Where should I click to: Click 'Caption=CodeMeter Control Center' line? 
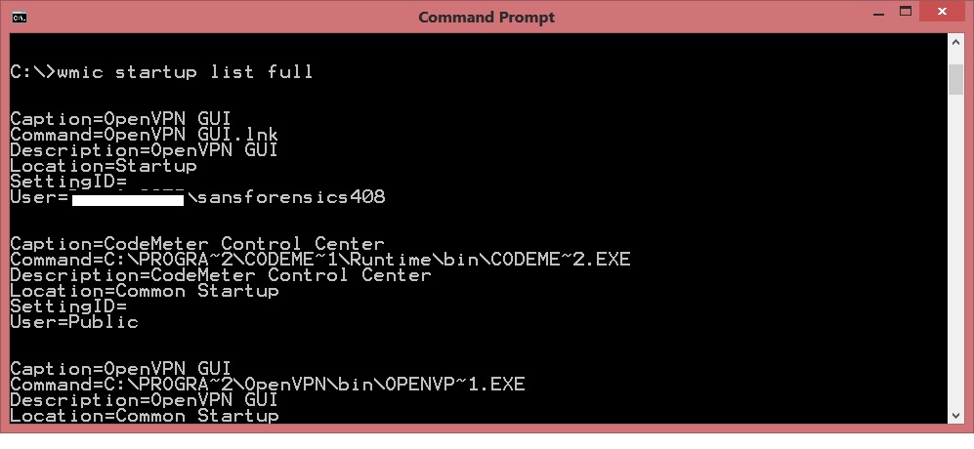[x=197, y=243]
